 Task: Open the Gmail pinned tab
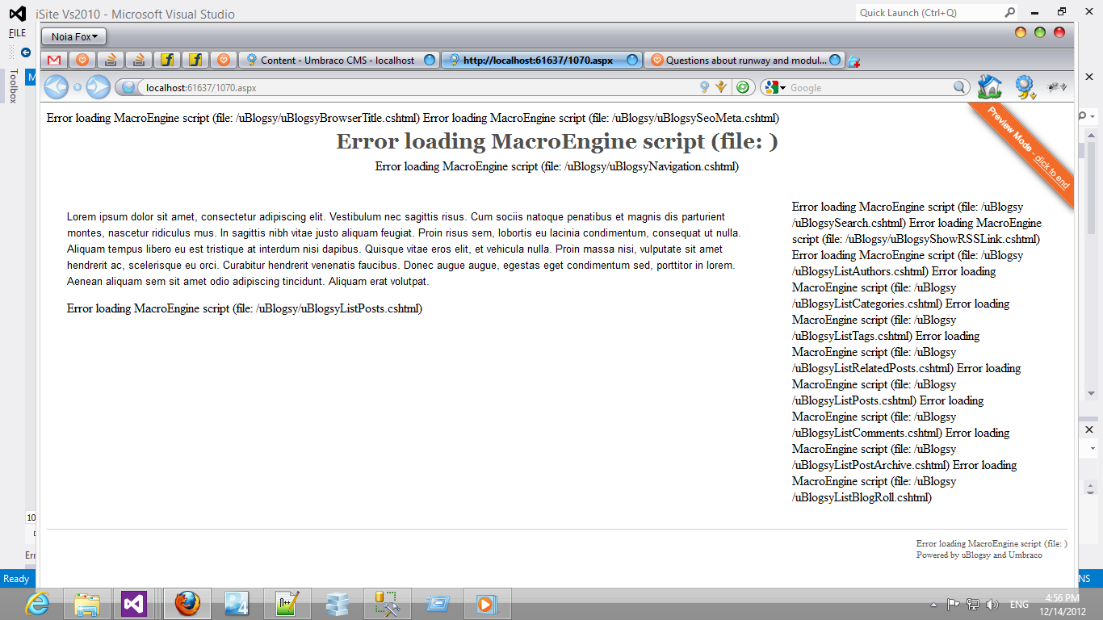pos(54,60)
